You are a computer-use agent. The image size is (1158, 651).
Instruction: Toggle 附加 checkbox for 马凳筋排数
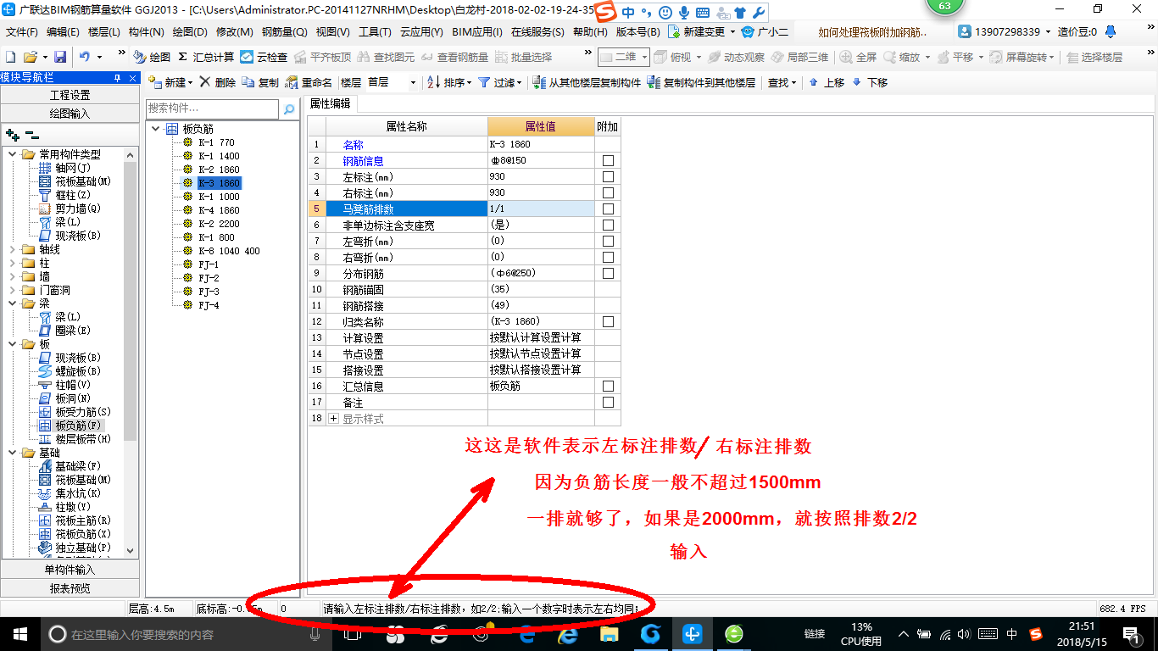[608, 209]
